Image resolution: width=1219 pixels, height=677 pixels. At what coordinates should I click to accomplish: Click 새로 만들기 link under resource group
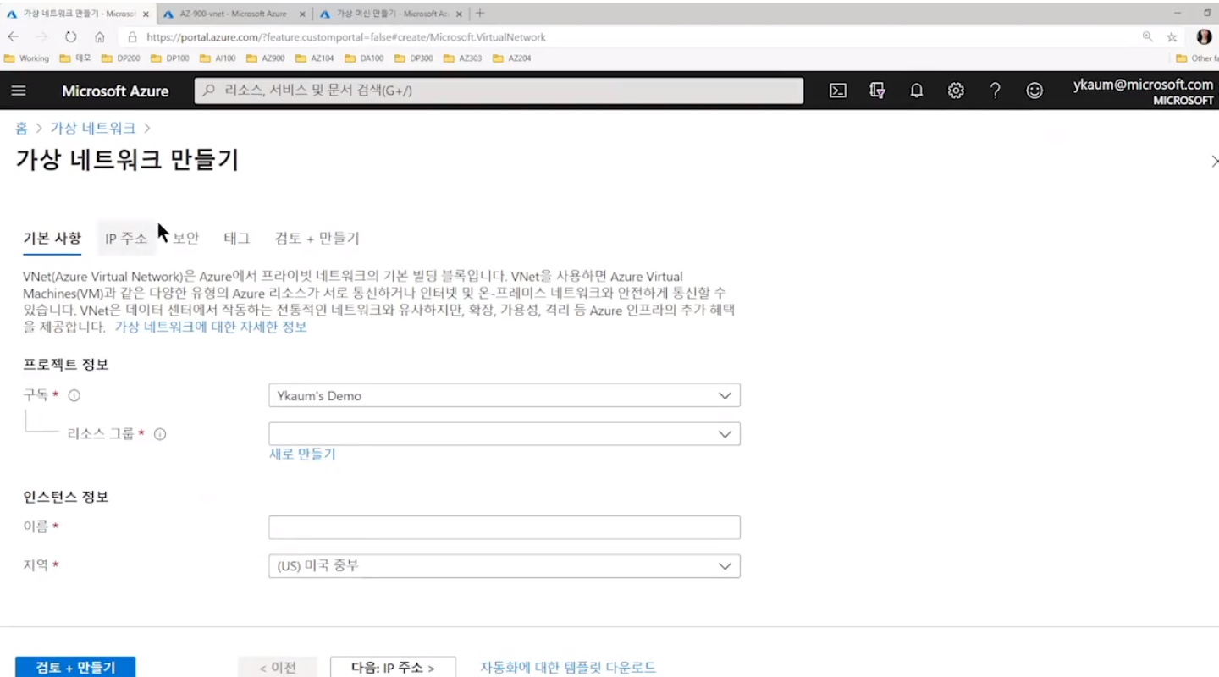tap(302, 454)
